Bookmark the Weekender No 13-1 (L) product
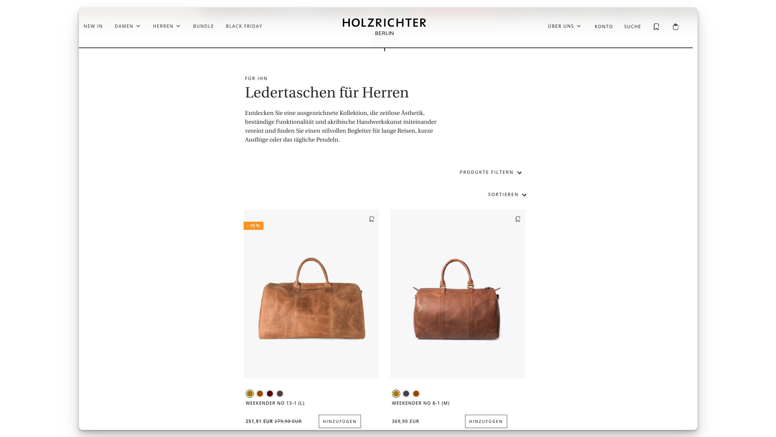The width and height of the screenshot is (776, 437). 371,219
